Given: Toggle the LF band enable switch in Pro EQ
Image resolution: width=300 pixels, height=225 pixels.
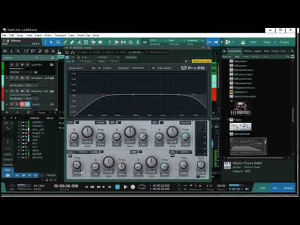Looking at the screenshot, I should [x=77, y=122].
